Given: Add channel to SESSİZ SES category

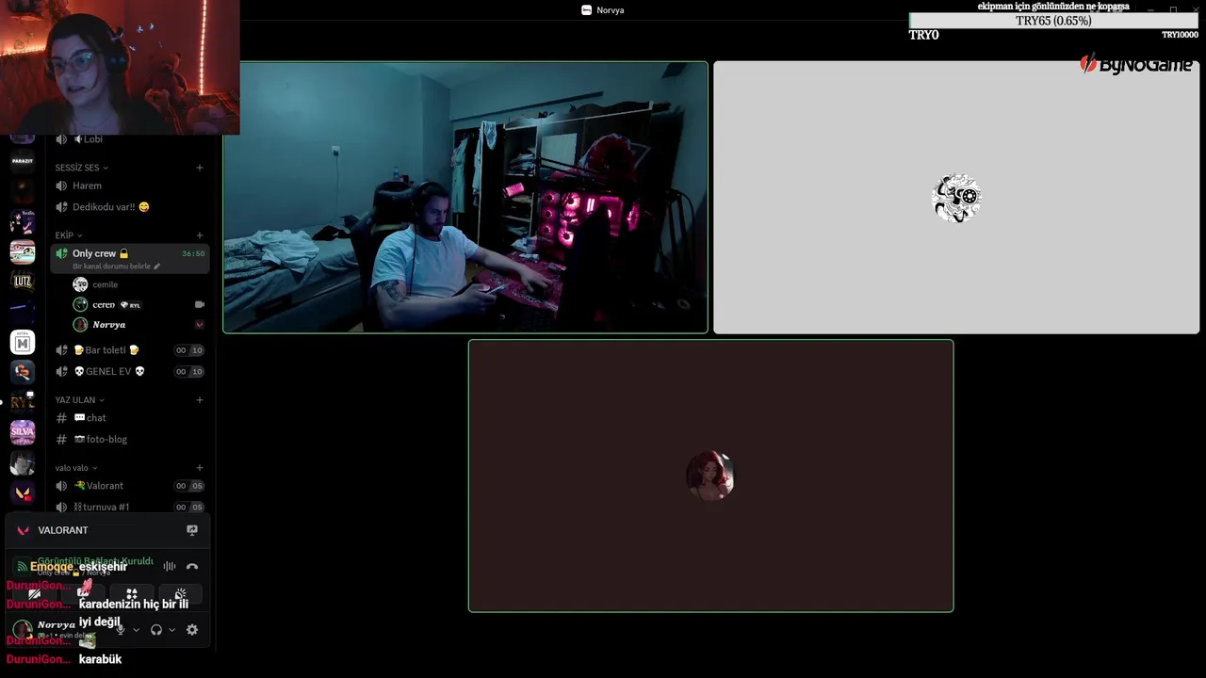Looking at the screenshot, I should pyautogui.click(x=200, y=168).
